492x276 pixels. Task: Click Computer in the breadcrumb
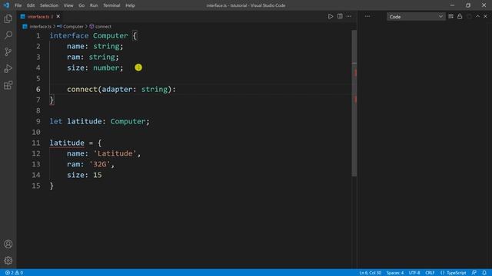[x=73, y=27]
